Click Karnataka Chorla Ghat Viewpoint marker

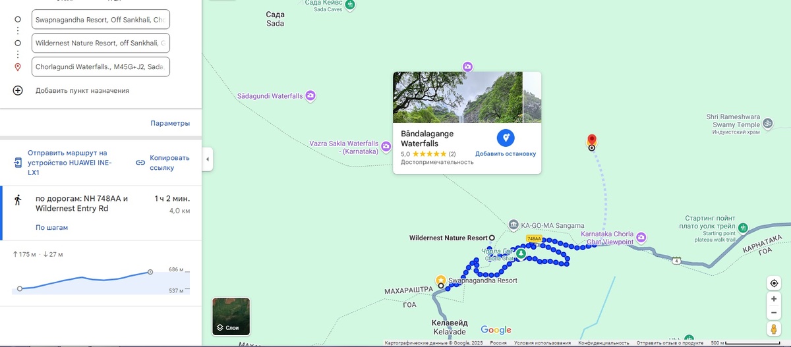click(x=641, y=237)
